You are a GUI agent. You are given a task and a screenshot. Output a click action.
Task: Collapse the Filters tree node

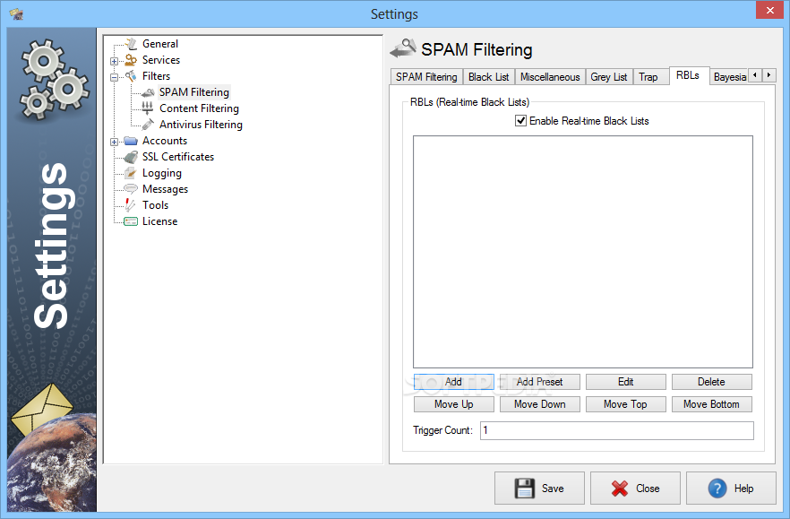115,77
